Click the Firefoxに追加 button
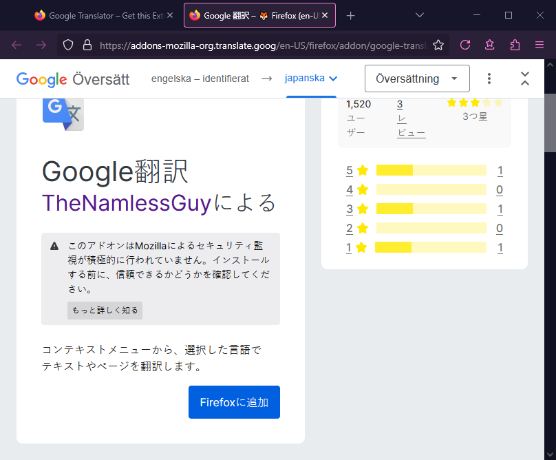The width and height of the screenshot is (556, 460). point(234,402)
